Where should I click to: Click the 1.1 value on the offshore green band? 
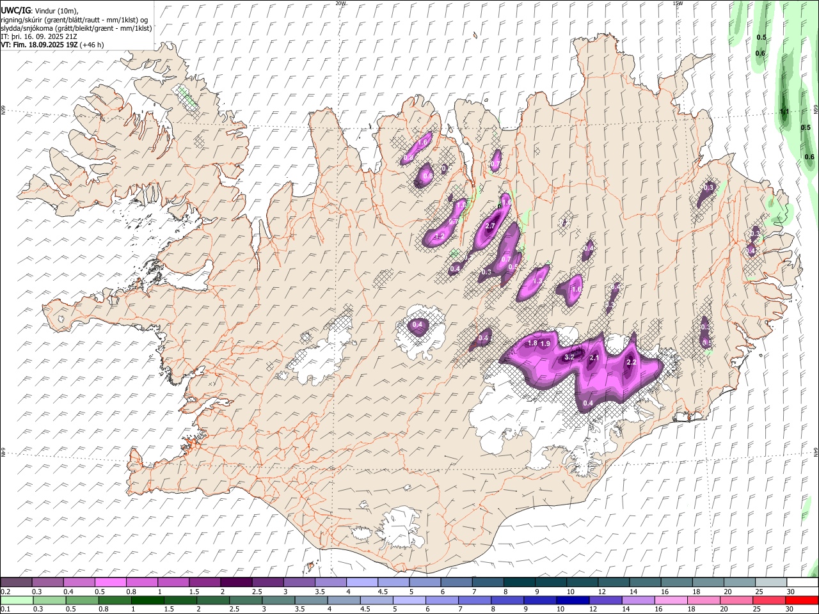coord(784,112)
